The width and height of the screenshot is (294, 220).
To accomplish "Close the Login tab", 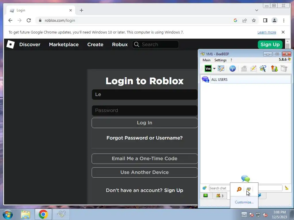I will point(71,10).
